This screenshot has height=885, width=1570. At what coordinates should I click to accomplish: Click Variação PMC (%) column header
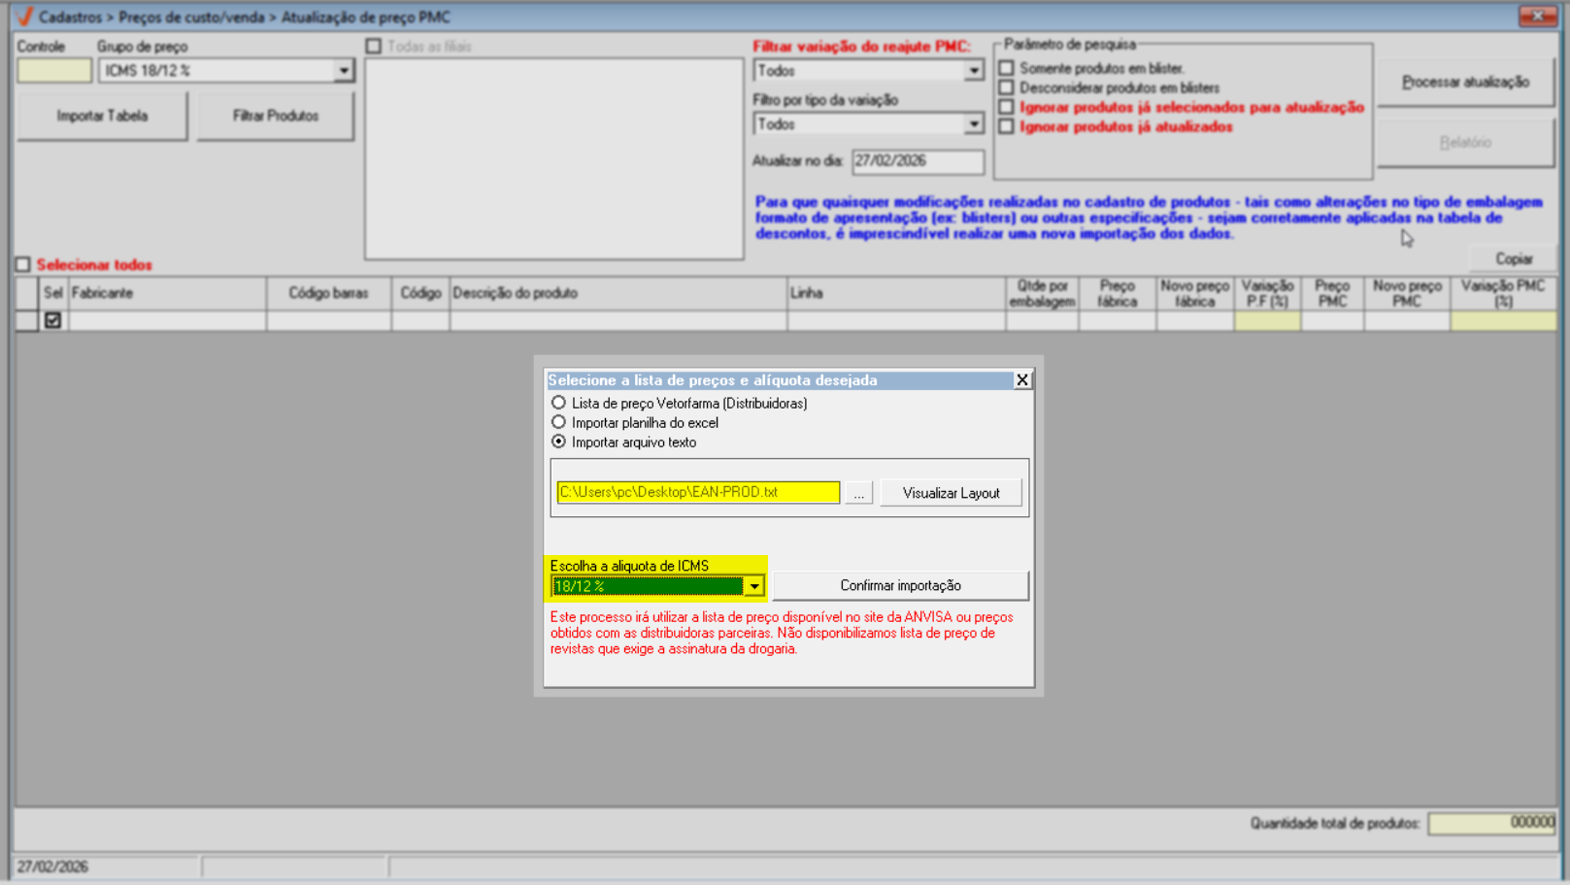1503,293
